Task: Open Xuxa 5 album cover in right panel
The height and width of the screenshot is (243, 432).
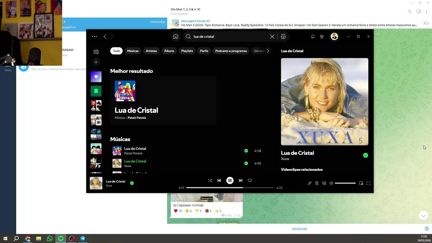Action: click(325, 102)
